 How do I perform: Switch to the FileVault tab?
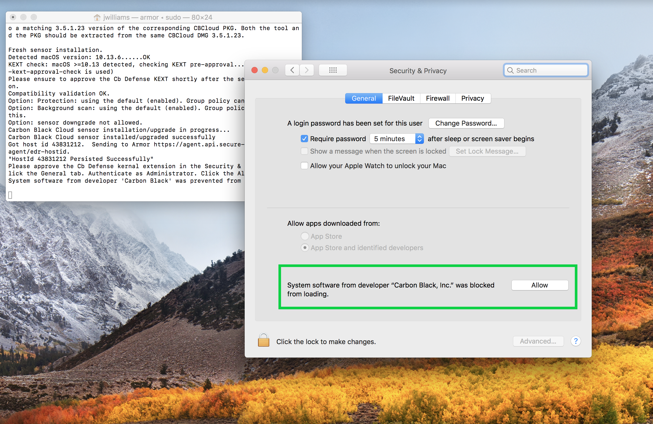(x=401, y=98)
